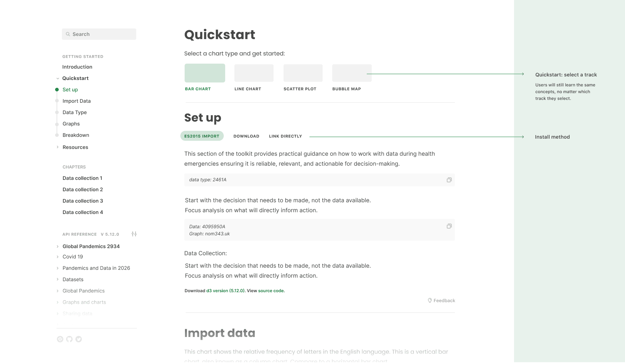This screenshot has height=364, width=625.
Task: Select the Line Chart type
Action: click(254, 73)
